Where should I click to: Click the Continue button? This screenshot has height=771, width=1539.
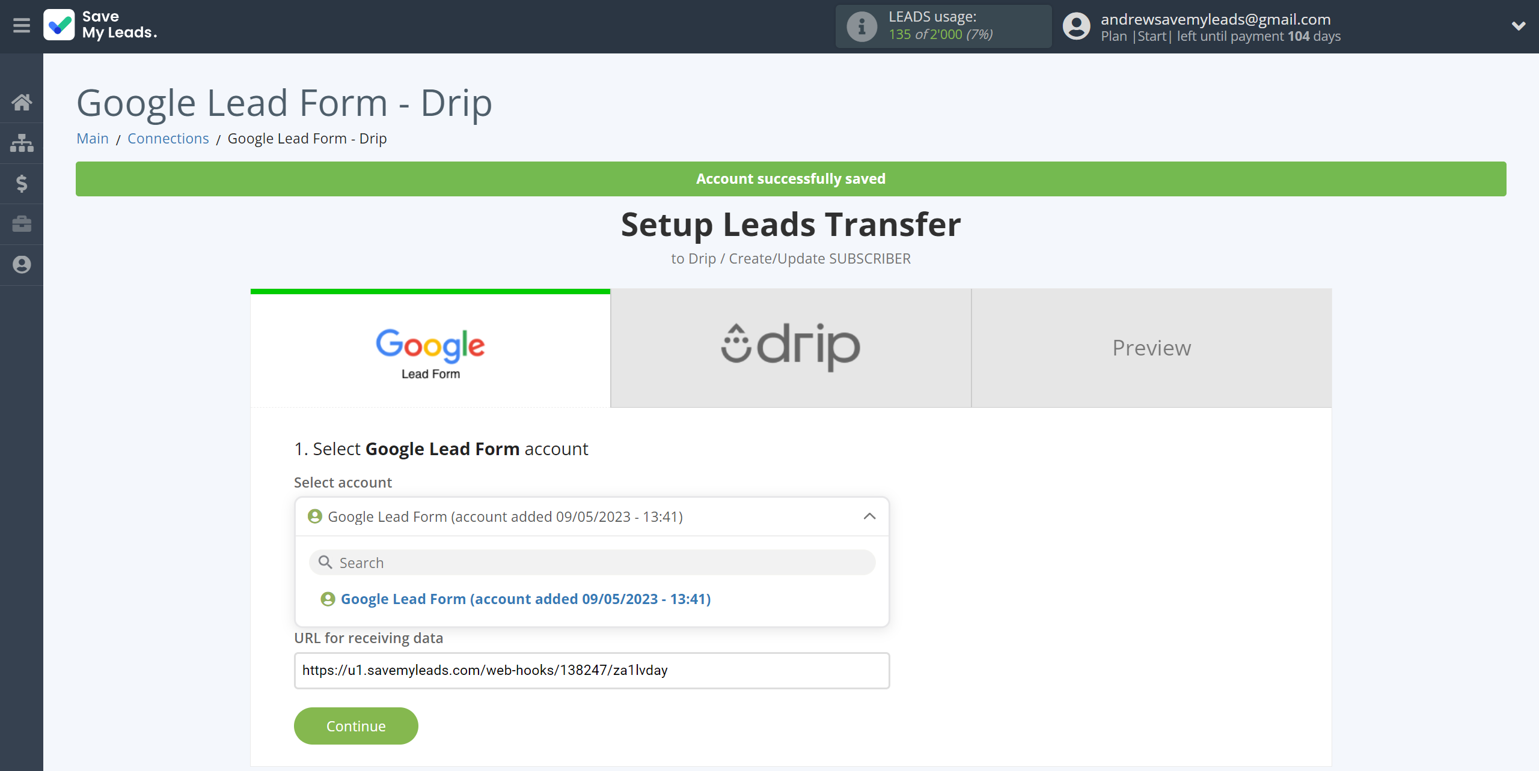click(356, 726)
